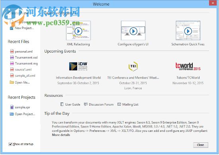Click the iDW event logo
This screenshot has width=219, height=155.
click(78, 66)
